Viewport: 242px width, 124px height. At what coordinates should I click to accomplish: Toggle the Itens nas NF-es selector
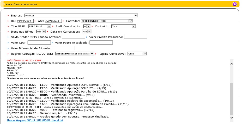click(x=41, y=32)
